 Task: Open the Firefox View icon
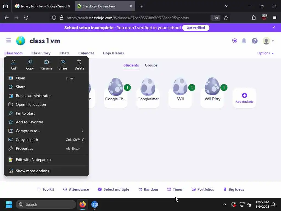click(x=5, y=6)
